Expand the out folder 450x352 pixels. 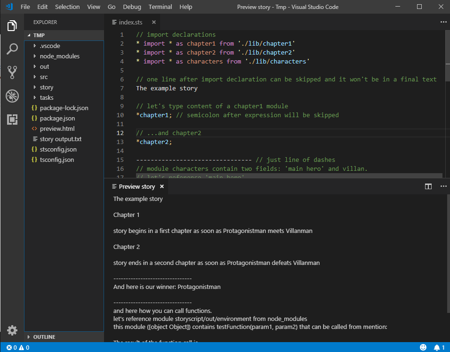[35, 66]
